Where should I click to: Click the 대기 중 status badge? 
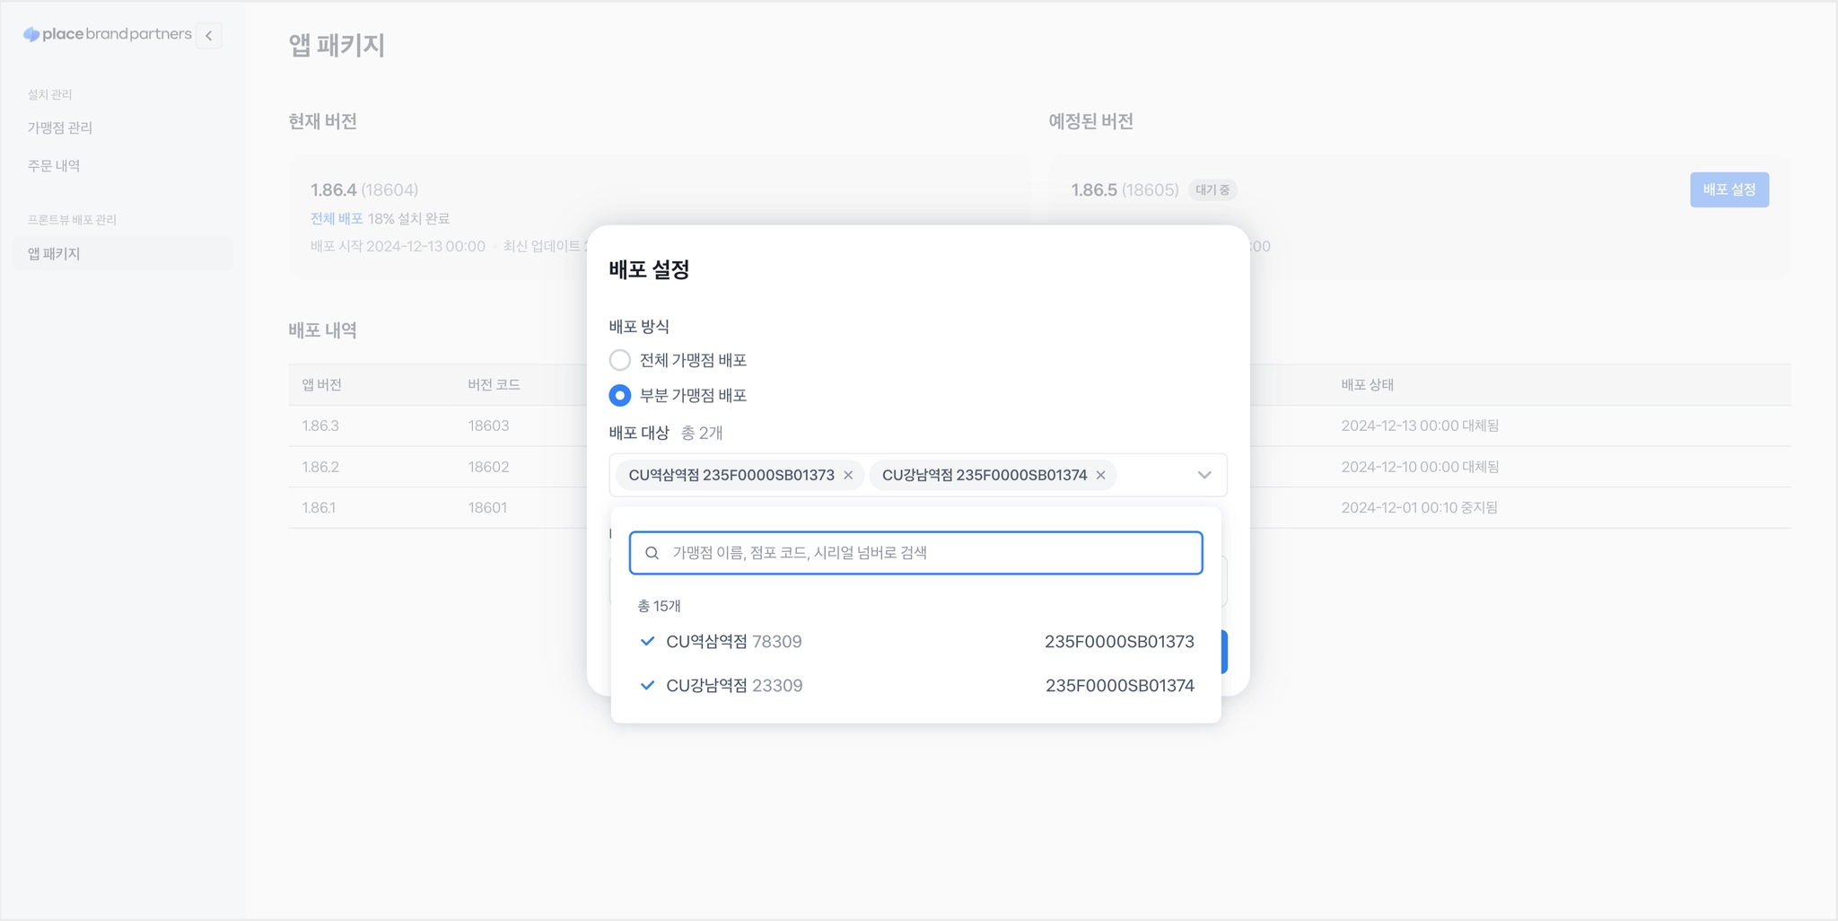point(1212,189)
